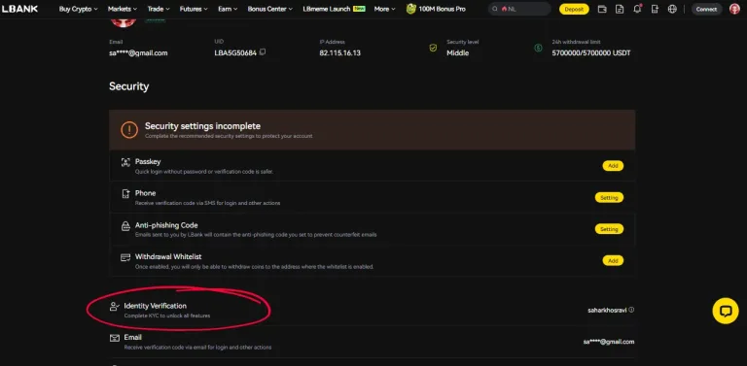Expand the Buy Crypto menu
The image size is (747, 366).
tap(78, 9)
